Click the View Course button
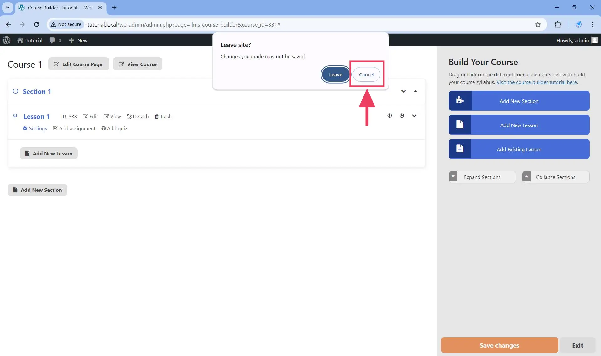This screenshot has height=356, width=601. coord(138,64)
